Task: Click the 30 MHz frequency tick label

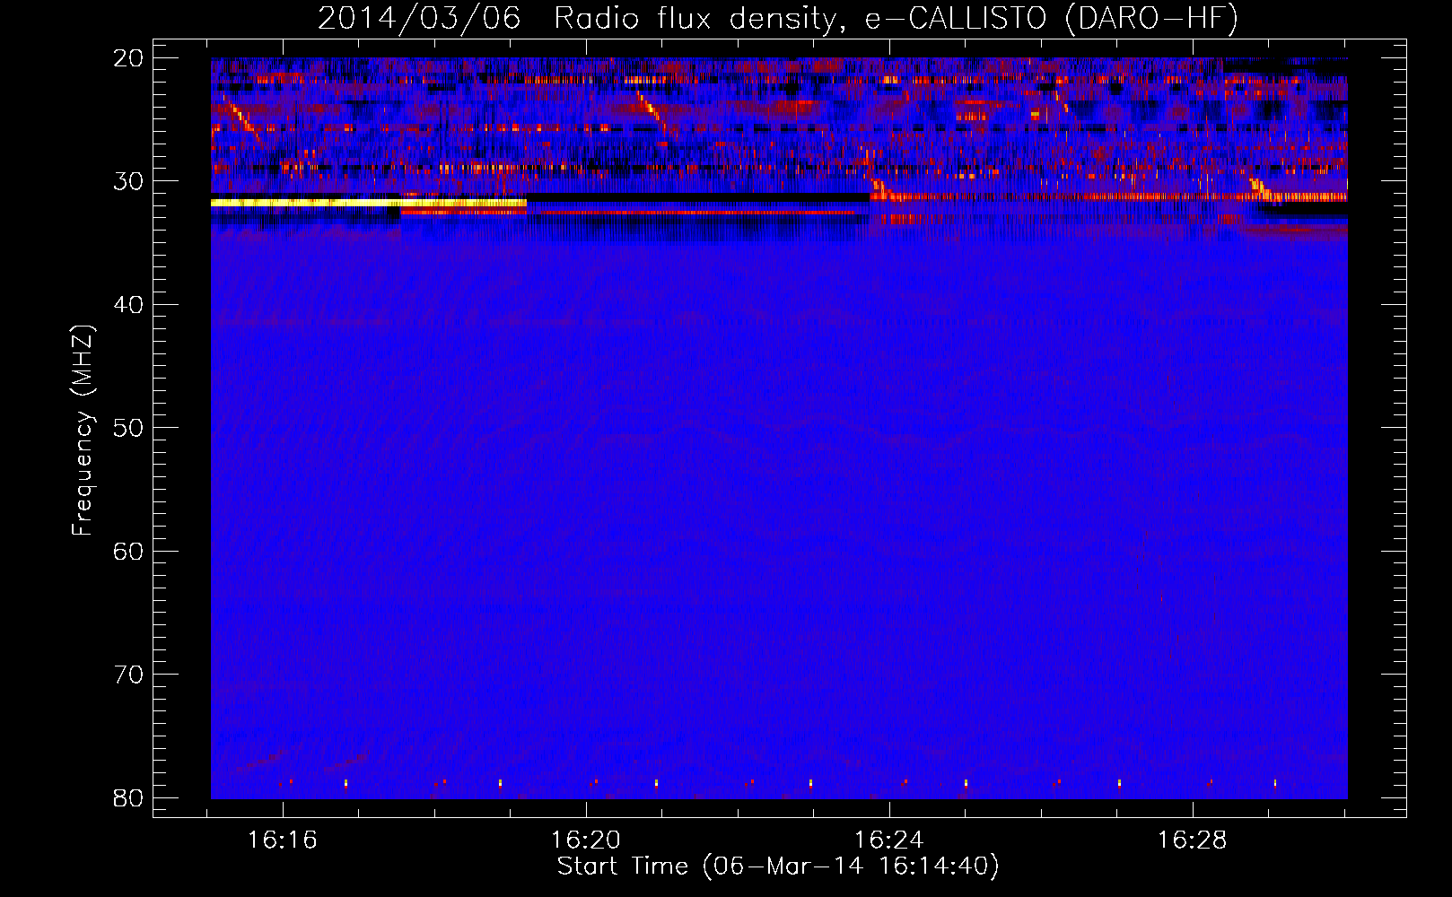Action: [129, 181]
